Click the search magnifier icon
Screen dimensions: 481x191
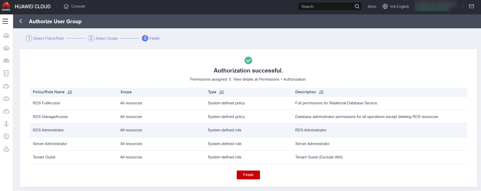(x=357, y=6)
